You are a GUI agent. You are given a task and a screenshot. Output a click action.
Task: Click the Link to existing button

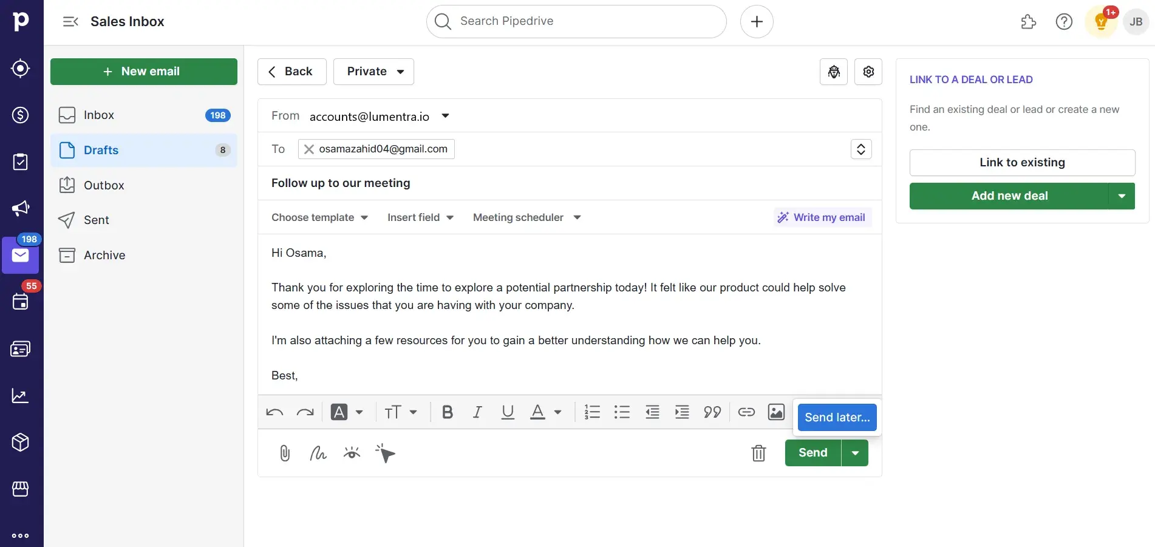point(1022,162)
